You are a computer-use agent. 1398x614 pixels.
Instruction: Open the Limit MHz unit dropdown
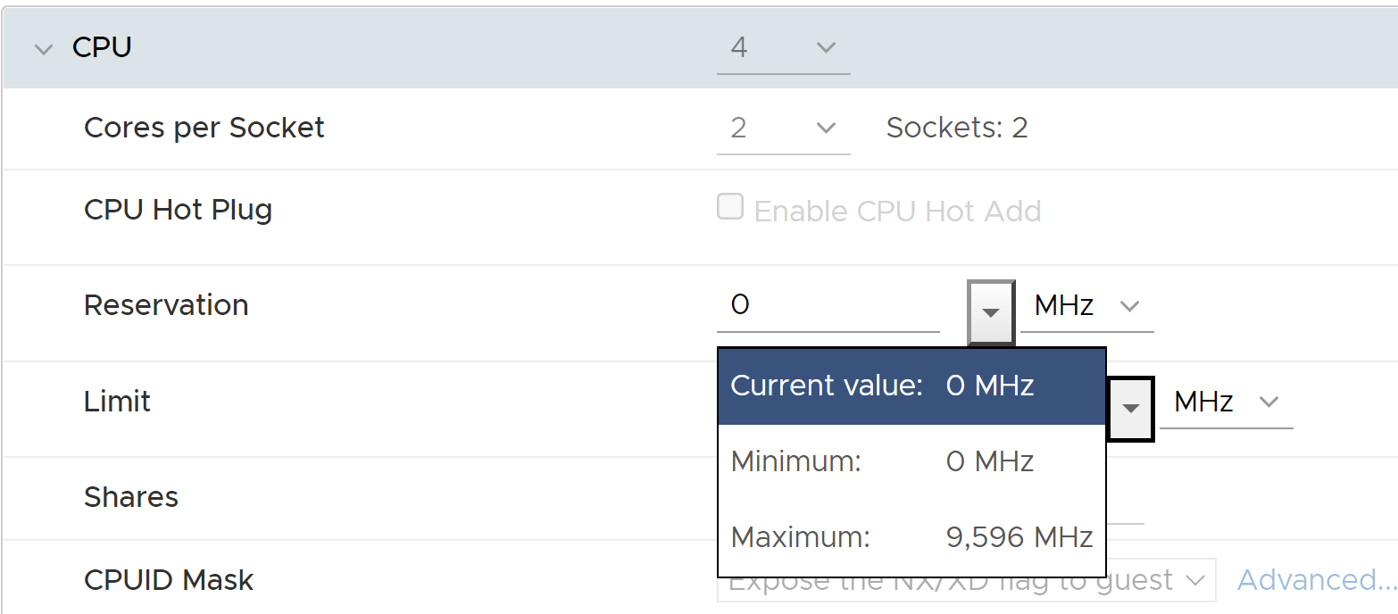pos(1225,402)
